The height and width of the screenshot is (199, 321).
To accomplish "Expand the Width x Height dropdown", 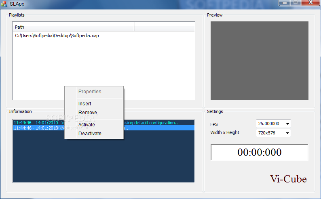I will (x=287, y=133).
